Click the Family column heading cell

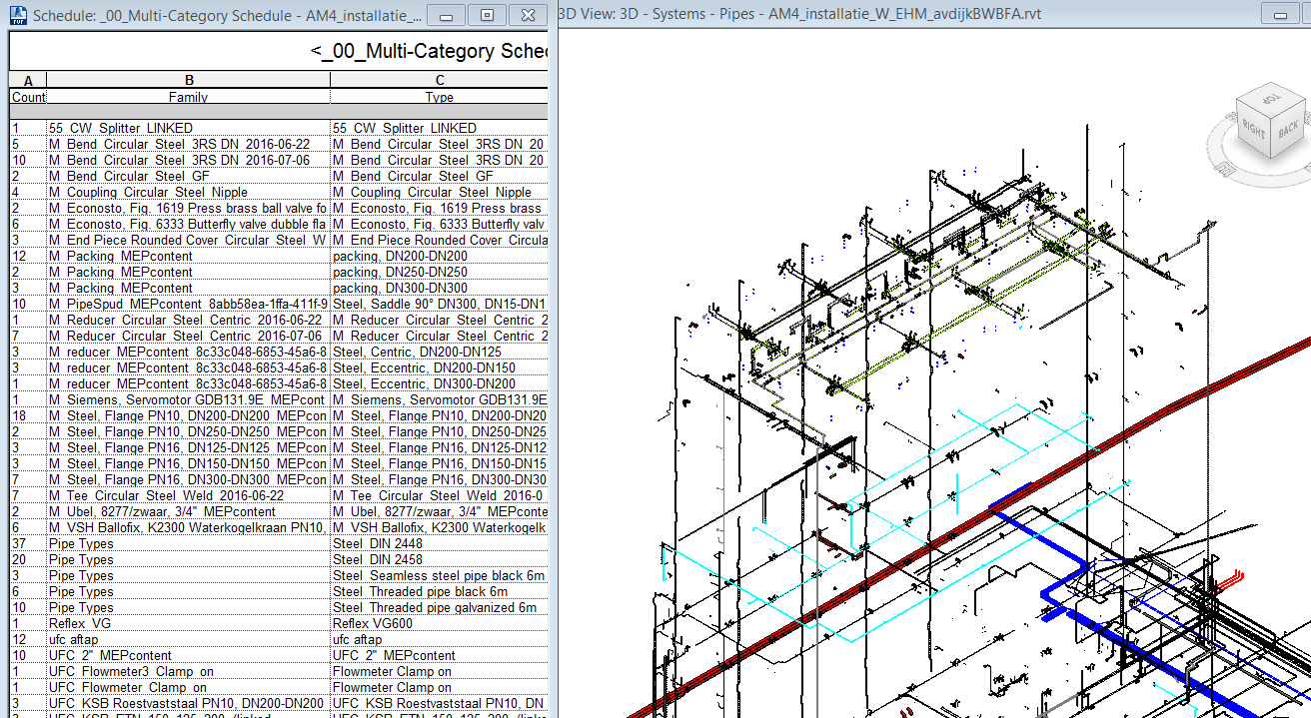coord(188,97)
